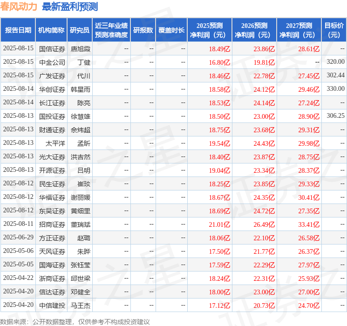This screenshot has height=326, width=347.
Task: Select the 目标价 column header
Action: tap(334, 30)
